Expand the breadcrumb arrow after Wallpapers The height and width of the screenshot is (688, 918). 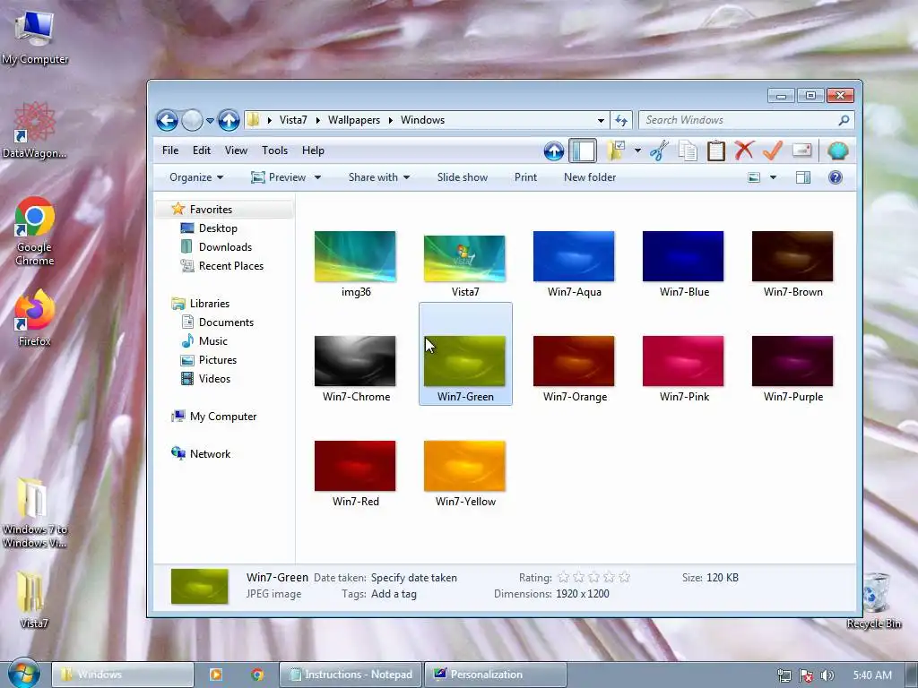point(391,120)
